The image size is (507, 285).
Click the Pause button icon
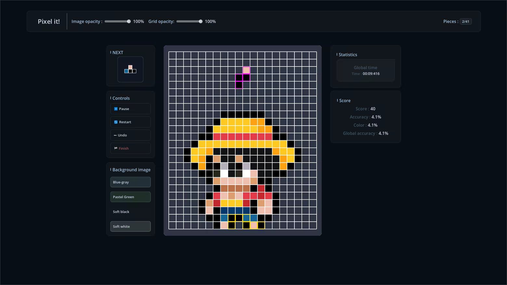pos(116,109)
